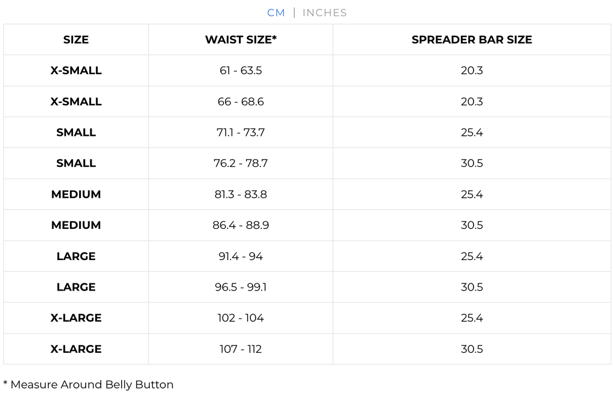613x397 pixels.
Task: Select the 102 - 104 waist size cell
Action: point(241,318)
